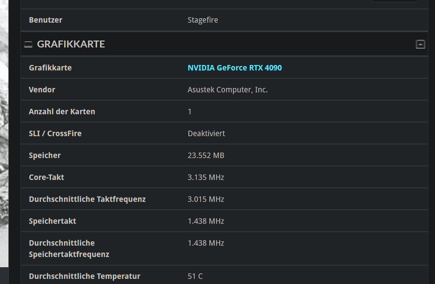This screenshot has height=284, width=435.
Task: Click Durchschnittliche Speichertaktfrequenz label
Action: [69, 249]
